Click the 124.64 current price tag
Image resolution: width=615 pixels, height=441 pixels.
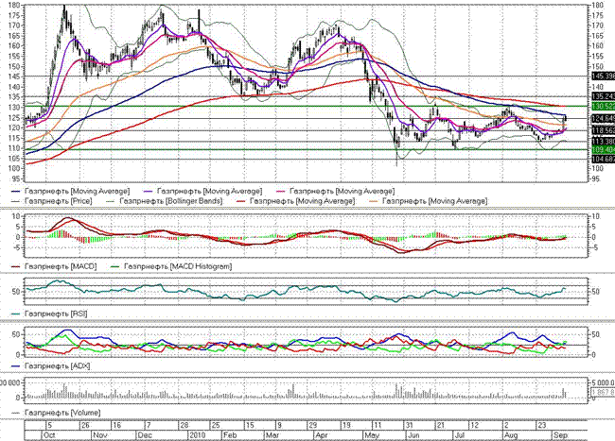pyautogui.click(x=603, y=118)
